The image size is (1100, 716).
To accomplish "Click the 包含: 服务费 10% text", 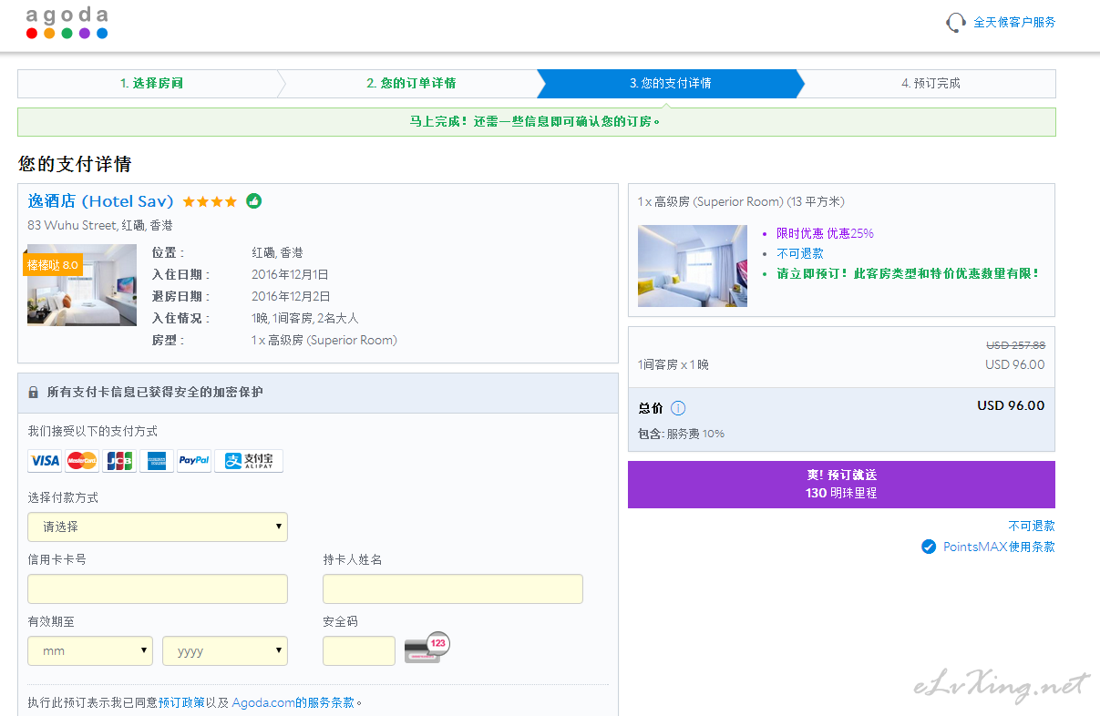I will (681, 434).
